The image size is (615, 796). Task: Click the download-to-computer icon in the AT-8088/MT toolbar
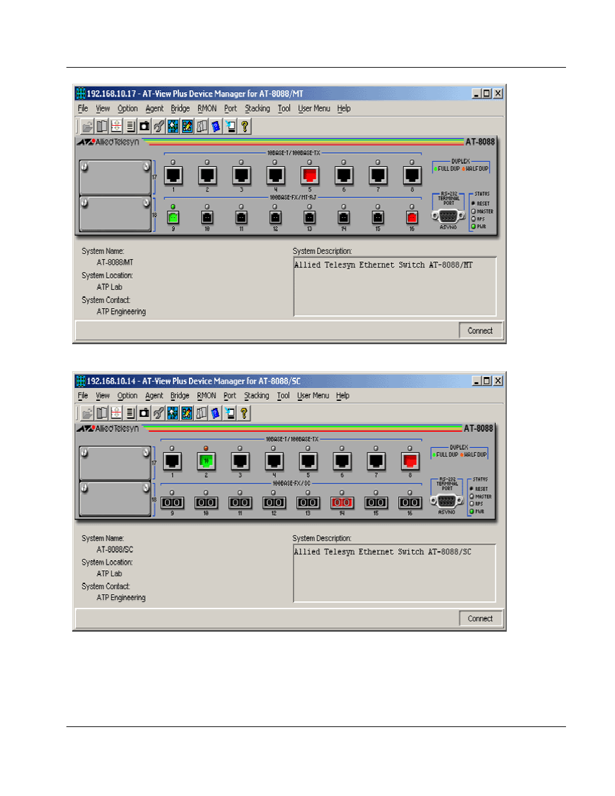click(x=230, y=126)
